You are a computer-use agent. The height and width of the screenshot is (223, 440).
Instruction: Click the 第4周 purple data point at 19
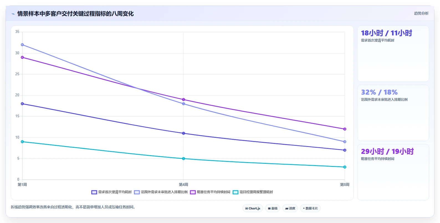click(183, 100)
